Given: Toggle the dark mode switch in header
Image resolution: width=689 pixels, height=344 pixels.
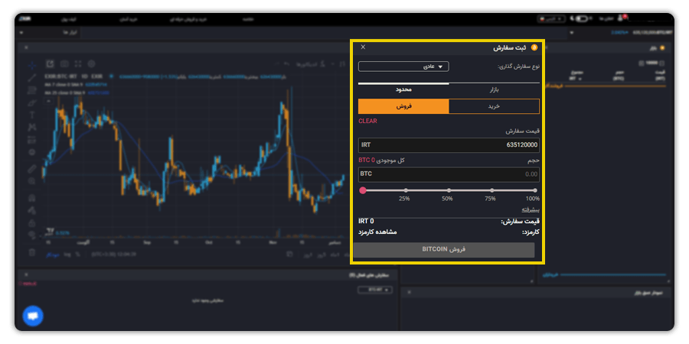Looking at the screenshot, I should click(583, 17).
